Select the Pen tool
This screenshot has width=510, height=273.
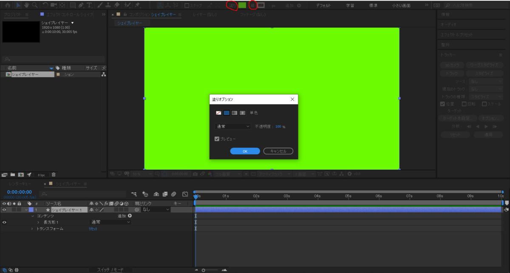(81, 5)
